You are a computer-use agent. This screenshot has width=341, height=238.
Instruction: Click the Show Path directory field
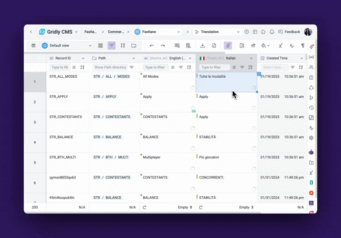pyautogui.click(x=110, y=67)
